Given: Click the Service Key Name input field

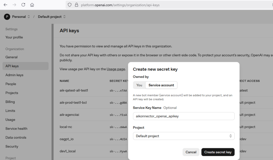Looking at the screenshot, I should point(183,116).
